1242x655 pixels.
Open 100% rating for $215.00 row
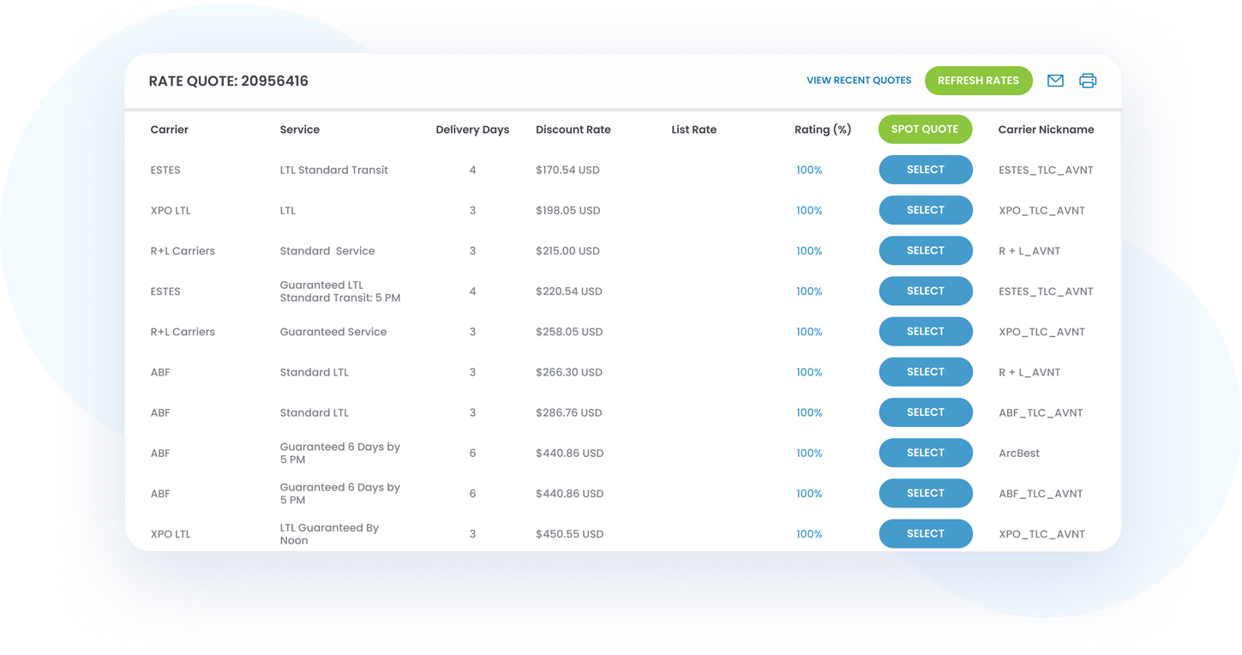click(809, 251)
